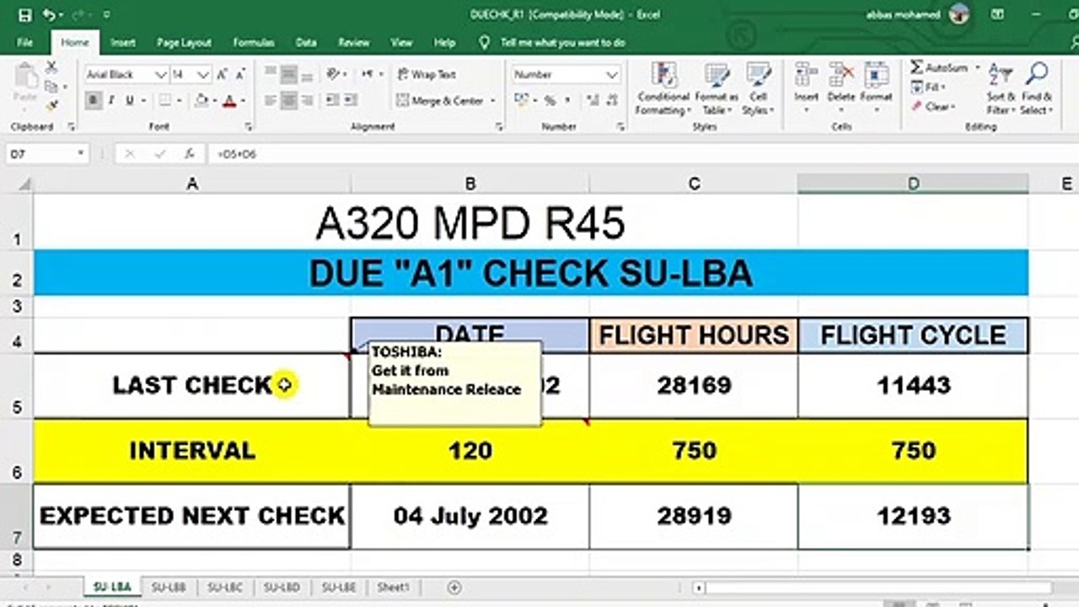This screenshot has height=607, width=1079.
Task: Open the Number format dropdown
Action: point(613,75)
